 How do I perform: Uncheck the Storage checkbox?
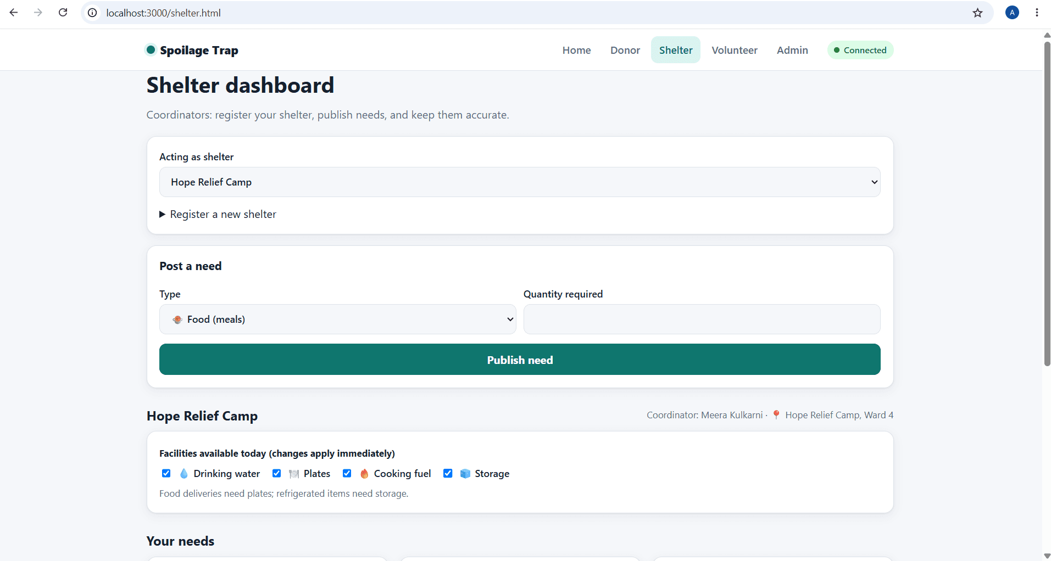click(448, 473)
